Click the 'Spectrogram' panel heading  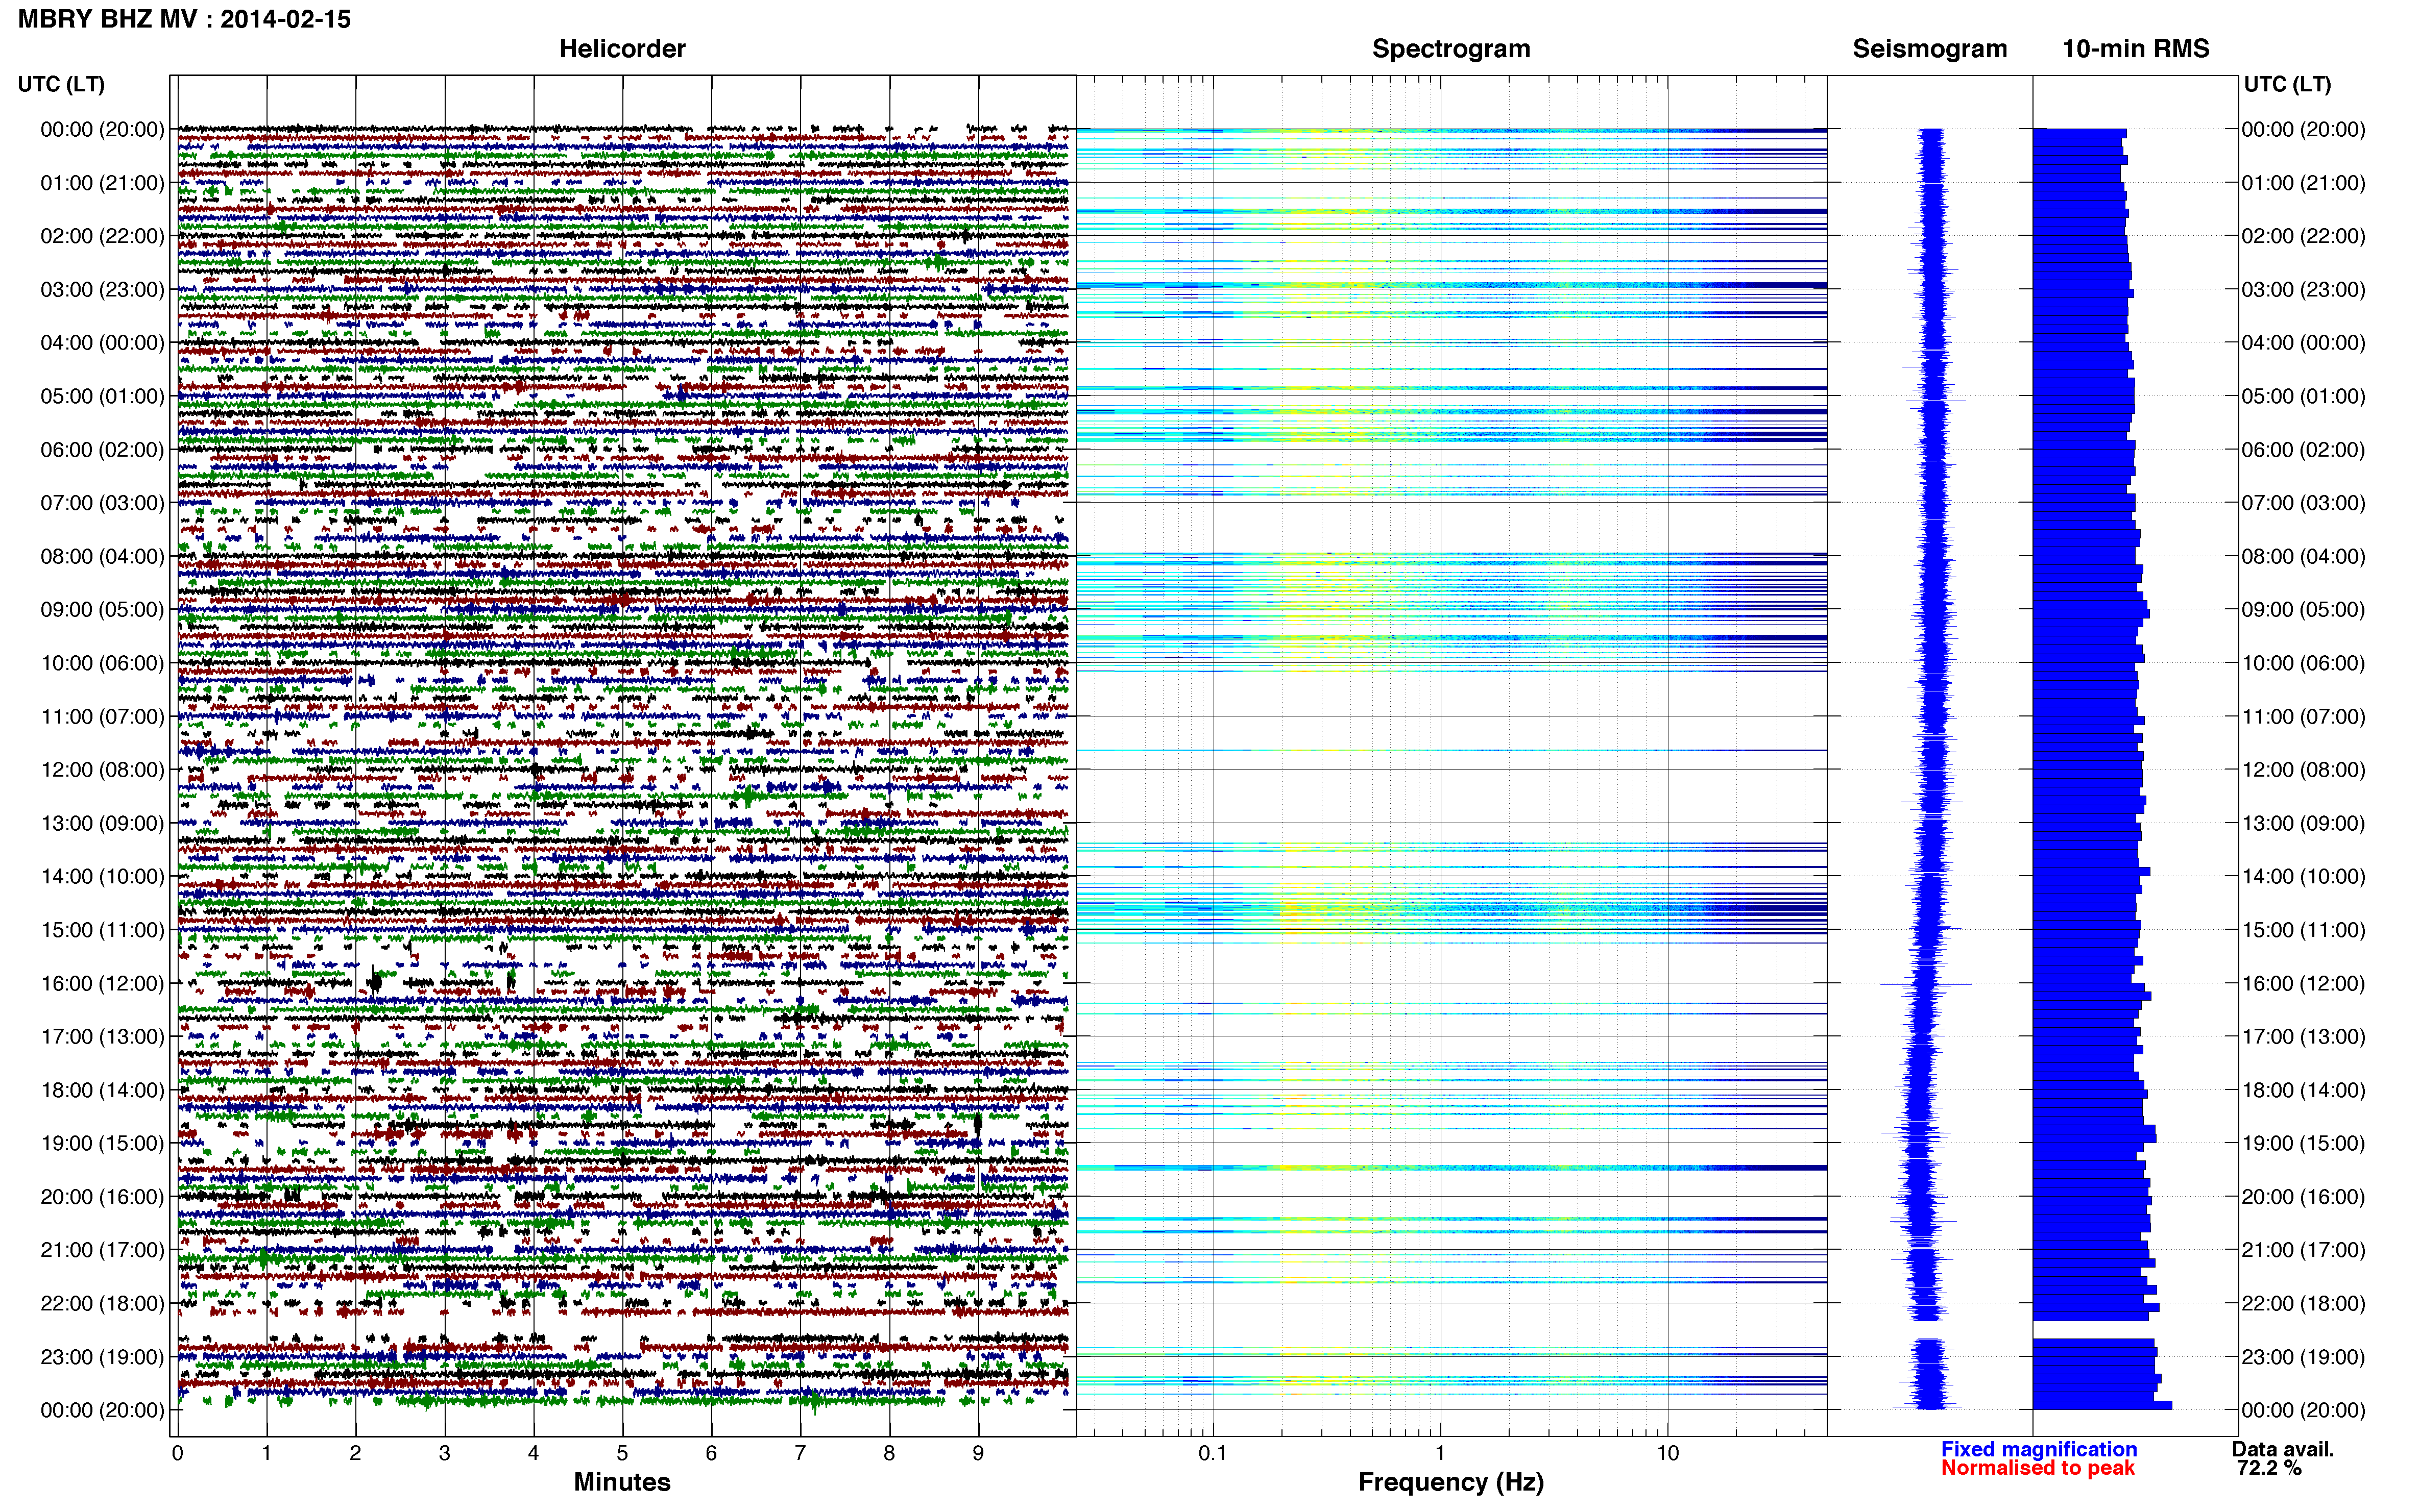coord(1450,48)
